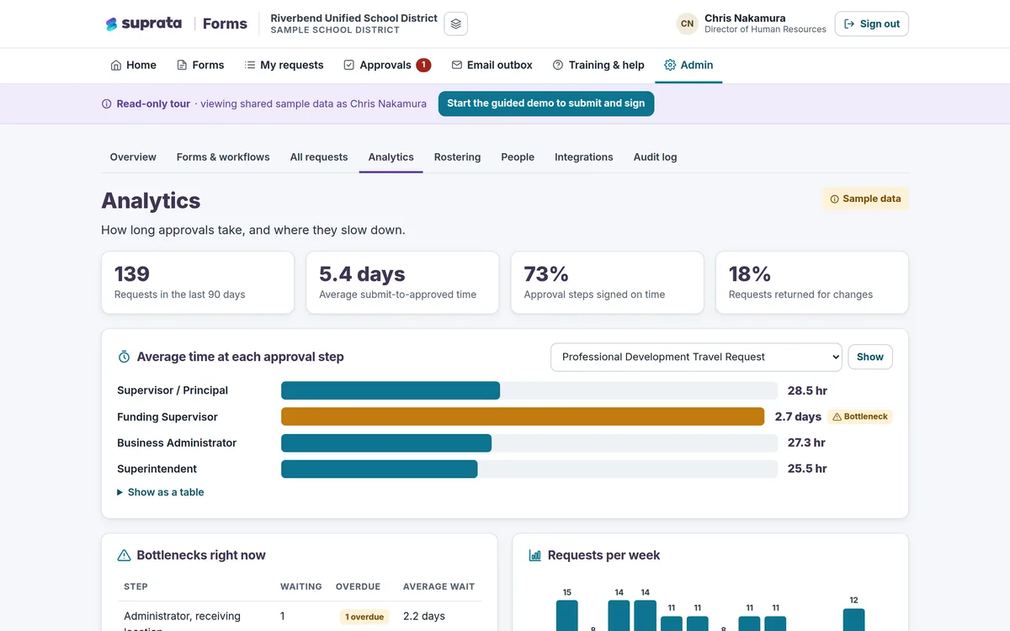The width and height of the screenshot is (1010, 631).
Task: Click the stopwatch icon beside Average time
Action: click(124, 357)
